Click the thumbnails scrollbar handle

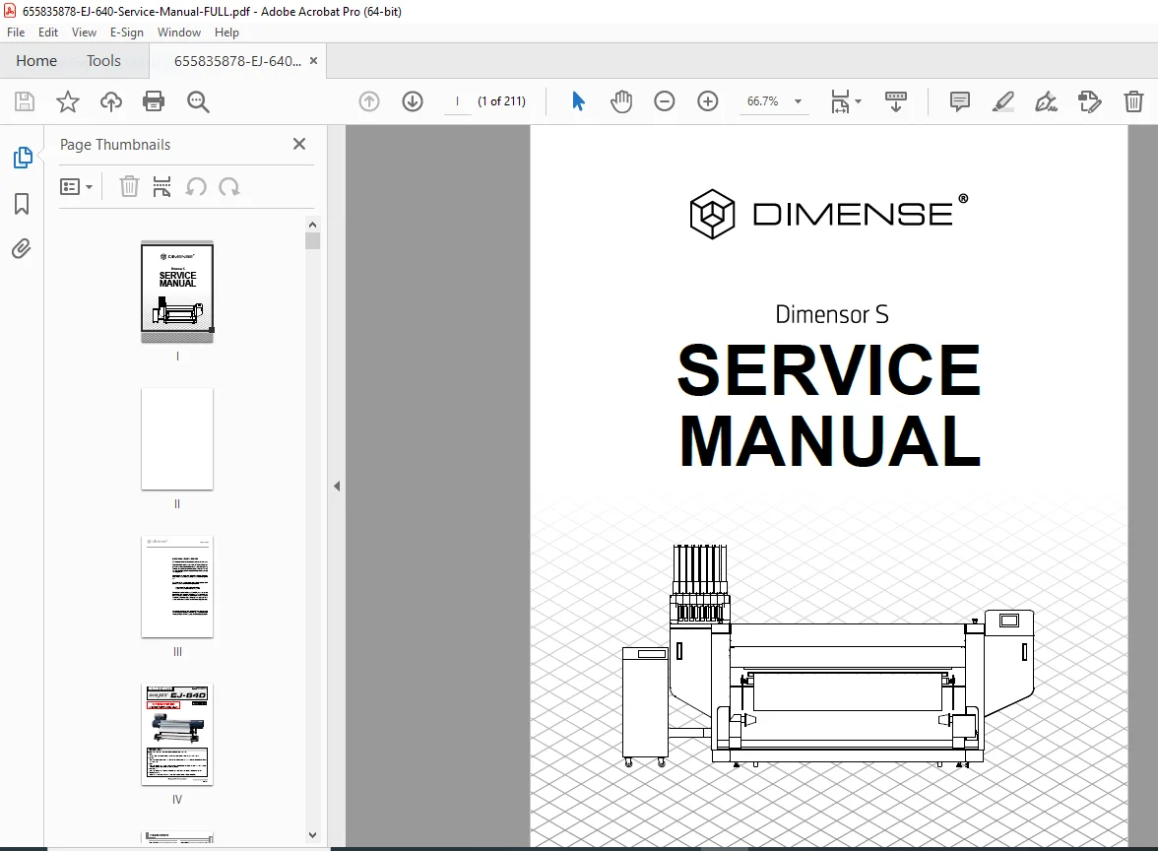(312, 240)
